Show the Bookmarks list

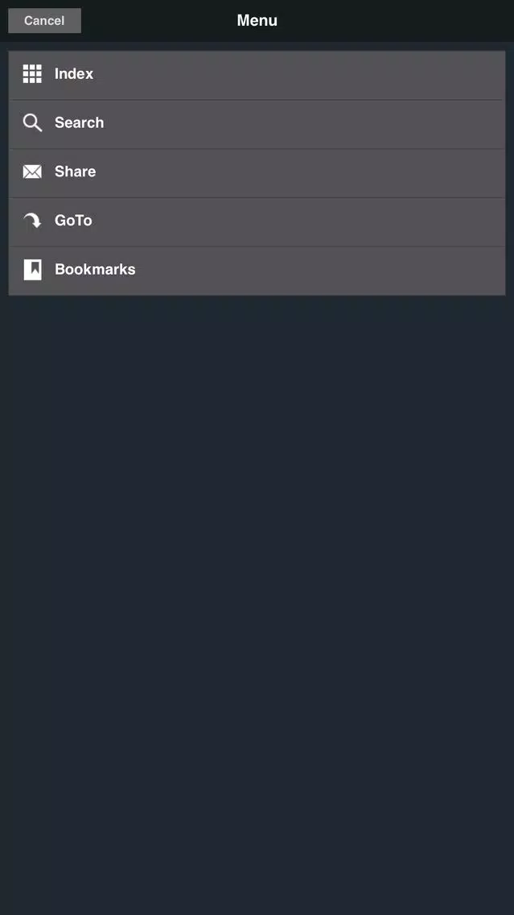pyautogui.click(x=257, y=271)
